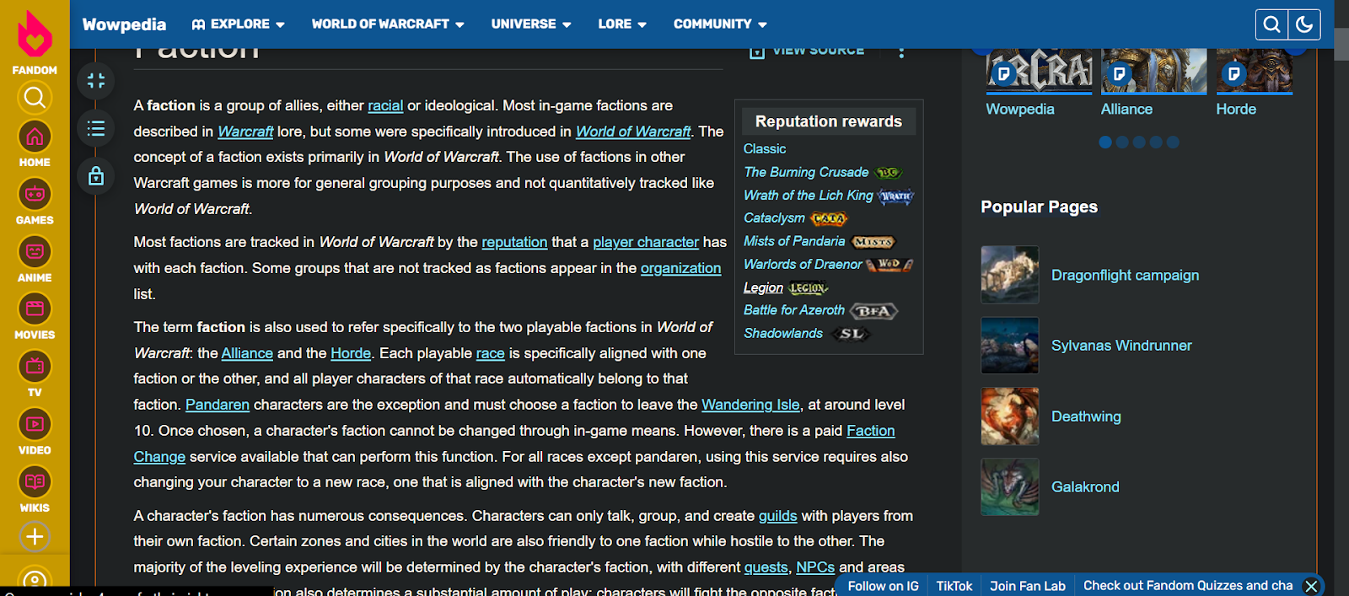Go to Fandom Home icon
The width and height of the screenshot is (1349, 596).
click(x=35, y=137)
